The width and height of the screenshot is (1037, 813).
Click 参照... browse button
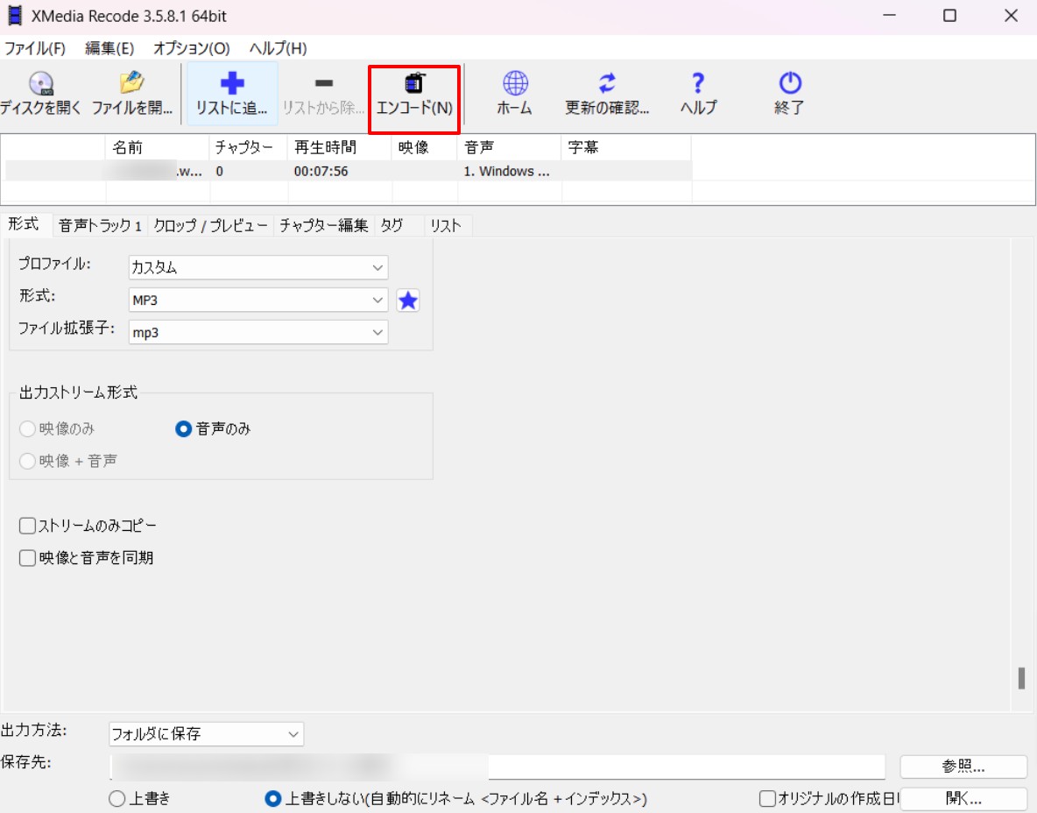click(x=963, y=767)
